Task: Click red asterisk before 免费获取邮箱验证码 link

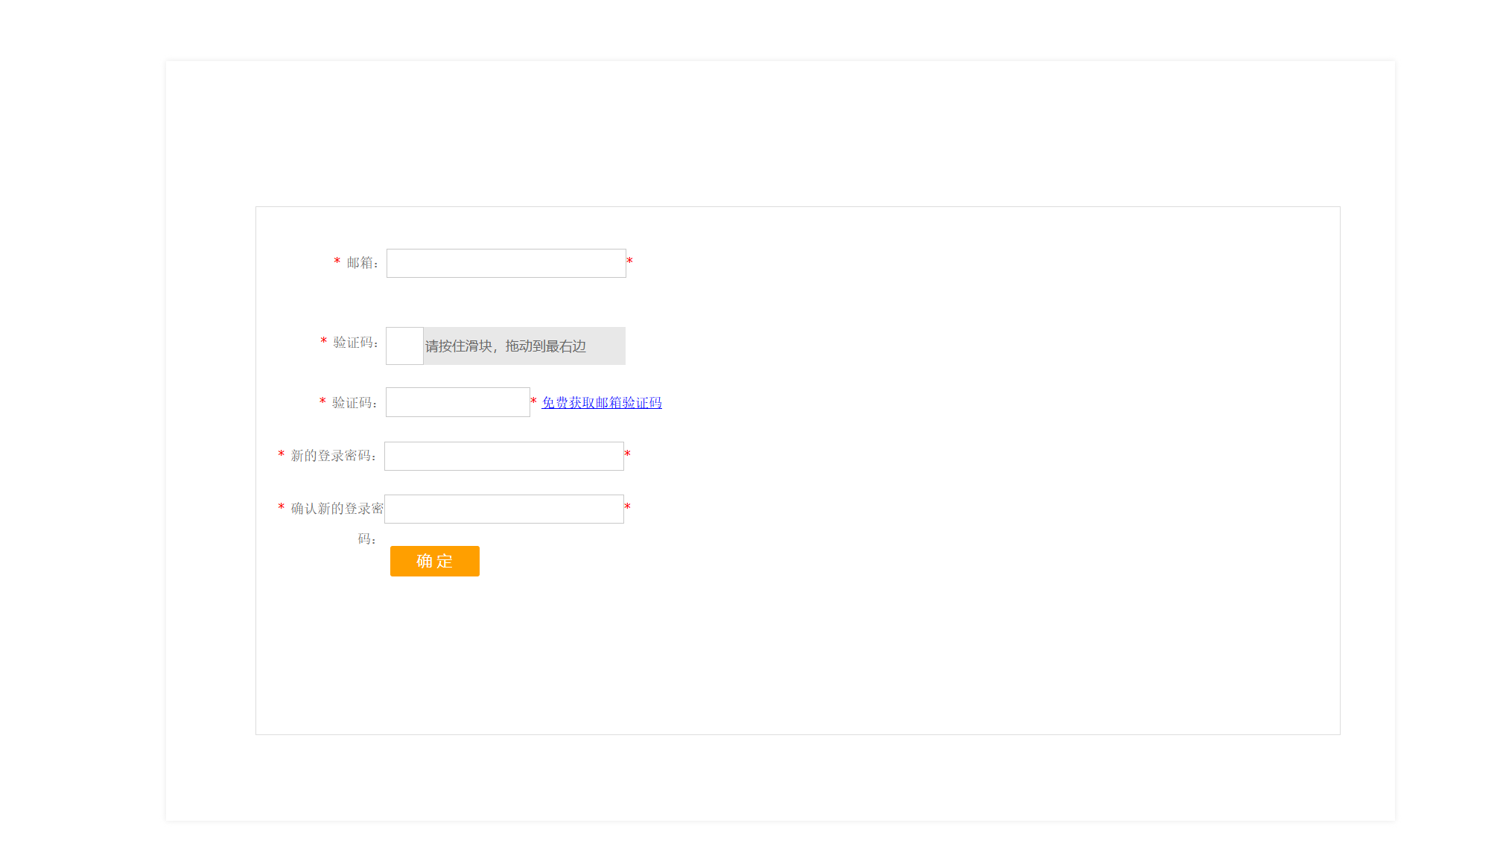Action: pyautogui.click(x=533, y=401)
